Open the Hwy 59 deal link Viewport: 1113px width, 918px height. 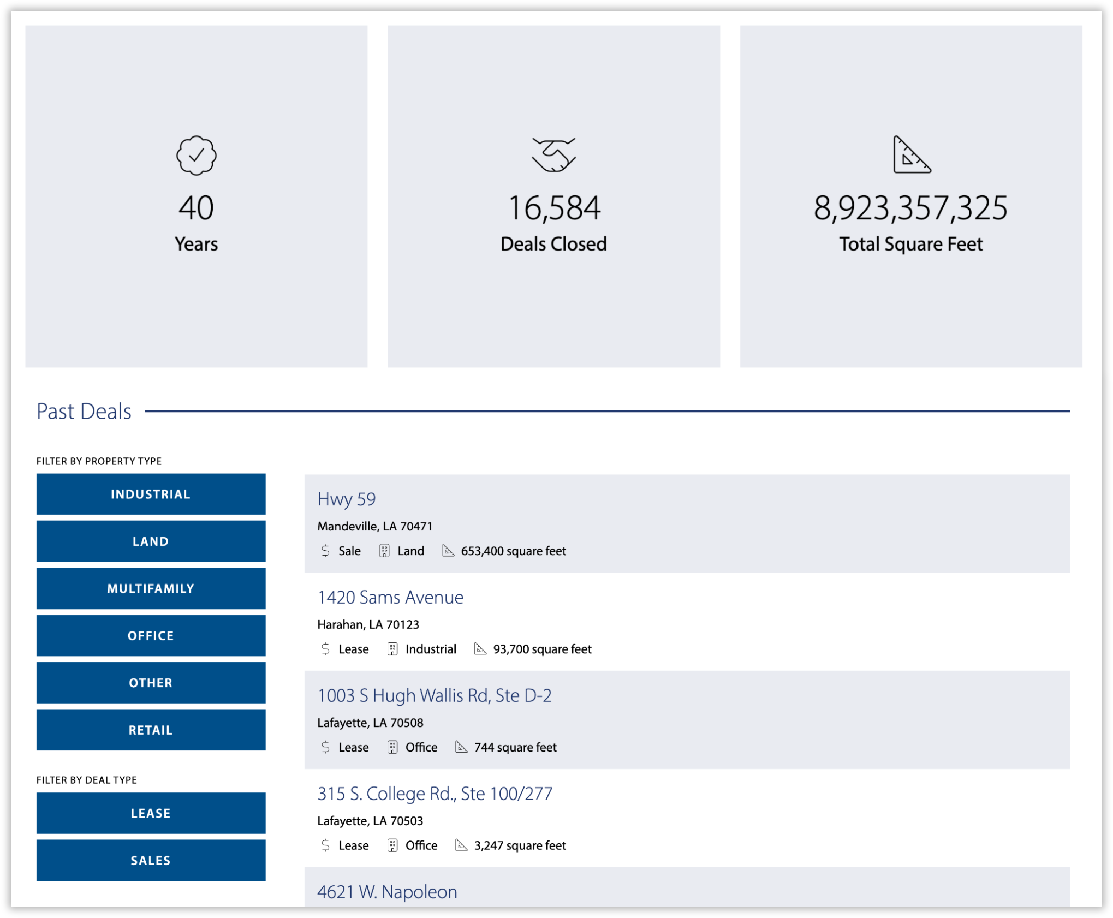point(347,499)
